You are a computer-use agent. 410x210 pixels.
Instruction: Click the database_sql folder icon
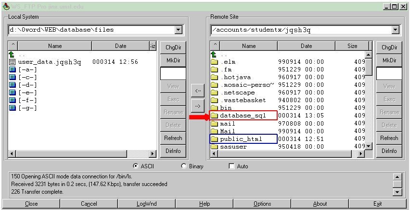pyautogui.click(x=215, y=116)
